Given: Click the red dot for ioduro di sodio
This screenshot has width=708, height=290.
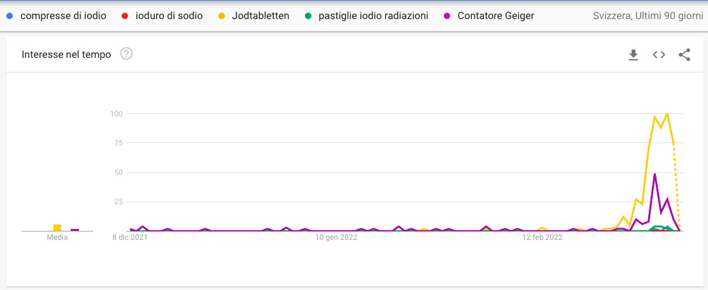Looking at the screenshot, I should 125,15.
